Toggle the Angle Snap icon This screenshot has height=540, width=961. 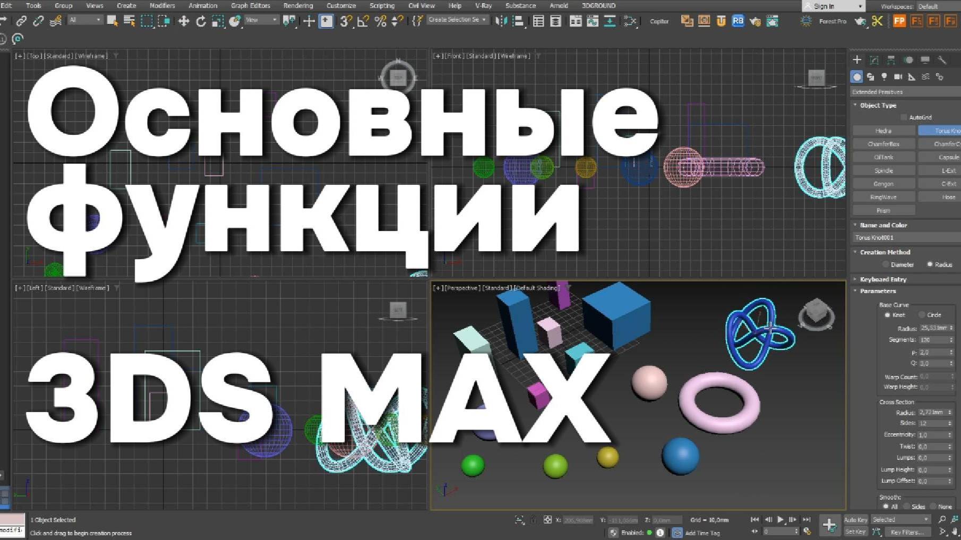[363, 21]
